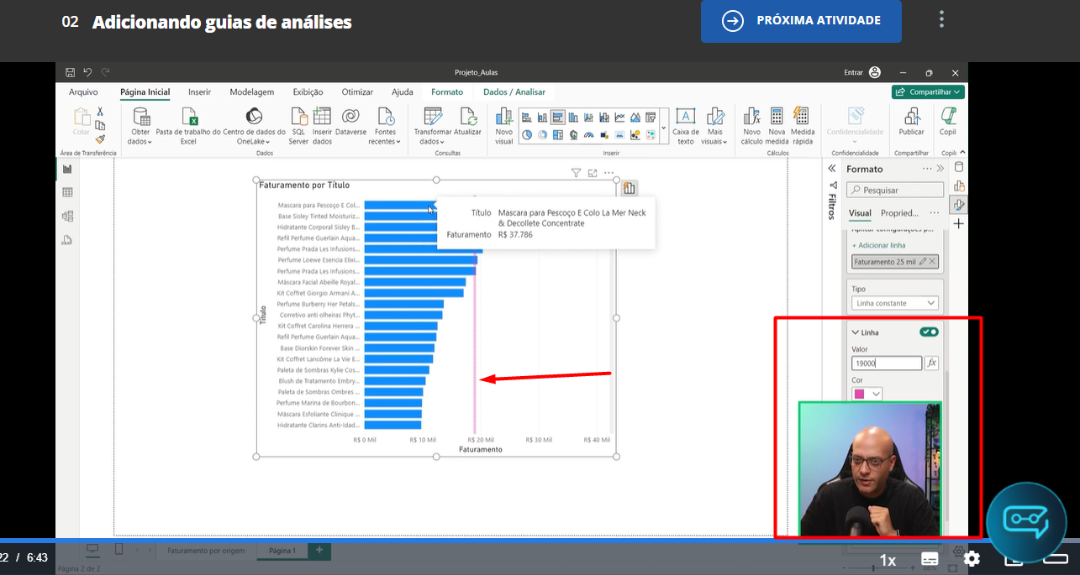Toggle video subtitles captions icon
This screenshot has width=1080, height=575.
click(x=930, y=559)
